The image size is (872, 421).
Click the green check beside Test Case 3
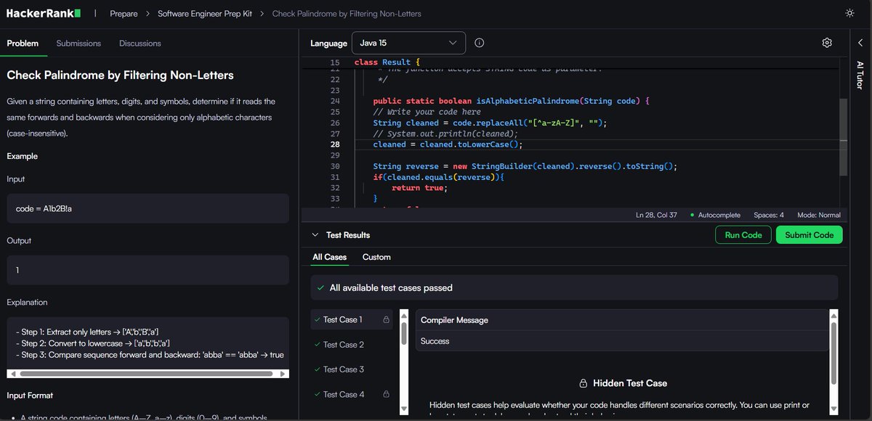(317, 369)
